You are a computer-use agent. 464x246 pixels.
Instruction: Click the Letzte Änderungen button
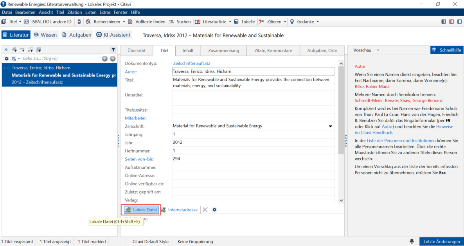pos(442,241)
